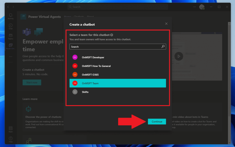Select Power Virtual Agents sidebar icon
Viewport: 235px width, 147px height.
click(x=10, y=46)
